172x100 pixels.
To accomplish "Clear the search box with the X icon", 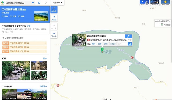I will (46, 3).
